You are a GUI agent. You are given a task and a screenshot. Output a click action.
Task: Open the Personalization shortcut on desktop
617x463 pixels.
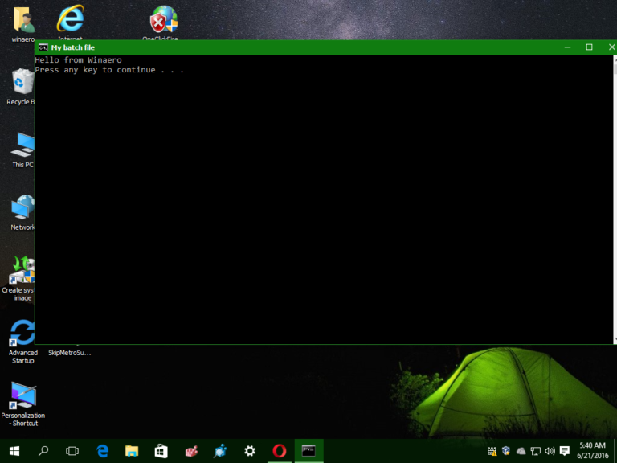click(x=22, y=395)
